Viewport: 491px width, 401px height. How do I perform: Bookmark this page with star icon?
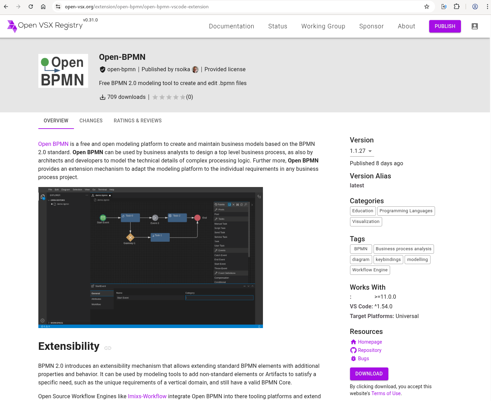[x=427, y=7]
